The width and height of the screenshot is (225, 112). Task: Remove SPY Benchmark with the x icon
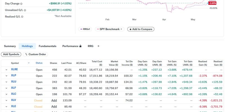pyautogui.click(x=121, y=29)
